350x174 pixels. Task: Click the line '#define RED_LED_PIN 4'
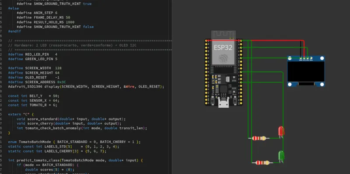pos(32,54)
